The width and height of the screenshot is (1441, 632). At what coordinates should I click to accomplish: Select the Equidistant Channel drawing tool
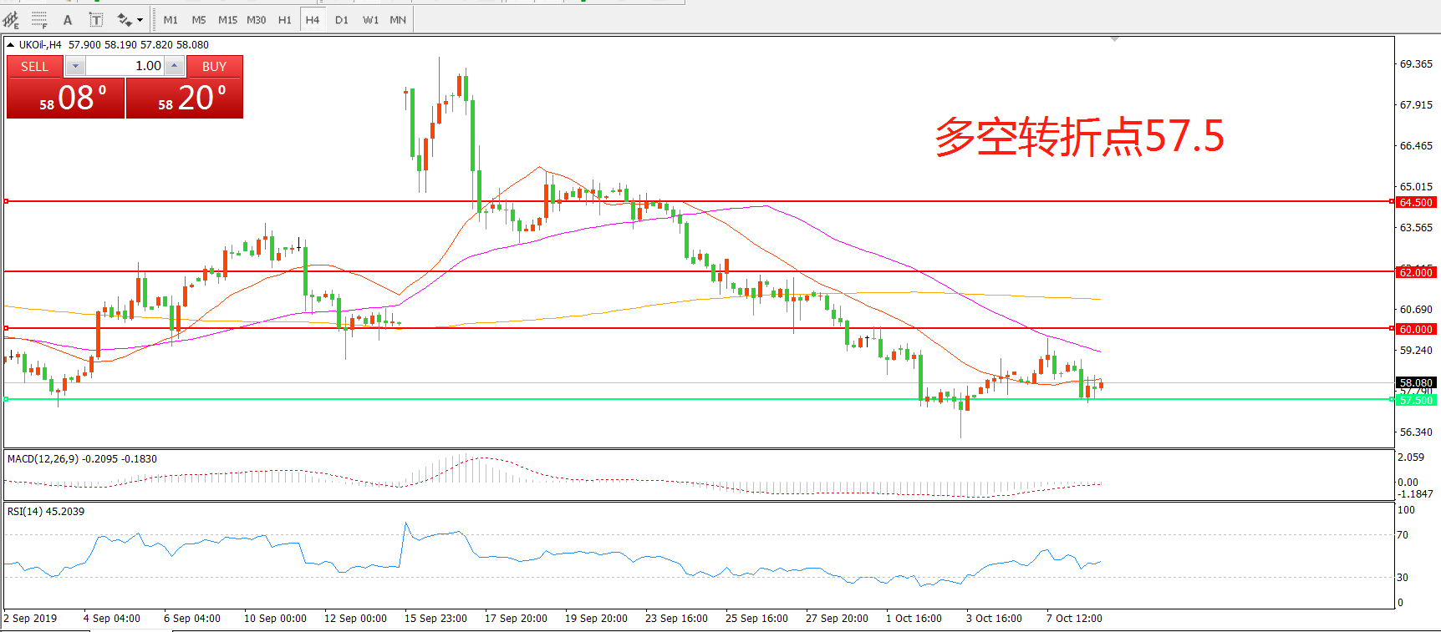click(11, 19)
